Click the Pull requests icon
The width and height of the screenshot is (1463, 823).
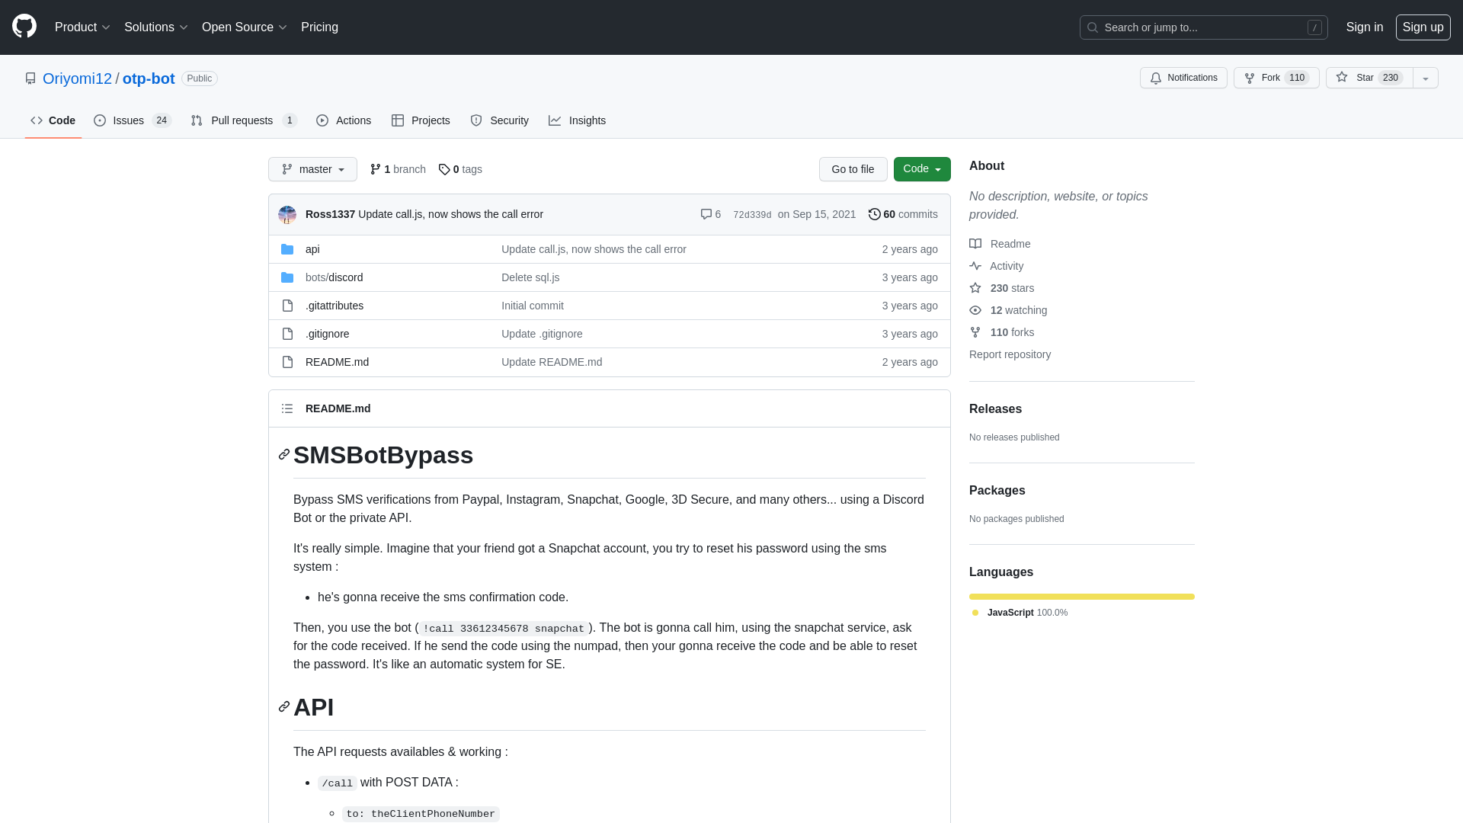click(196, 120)
